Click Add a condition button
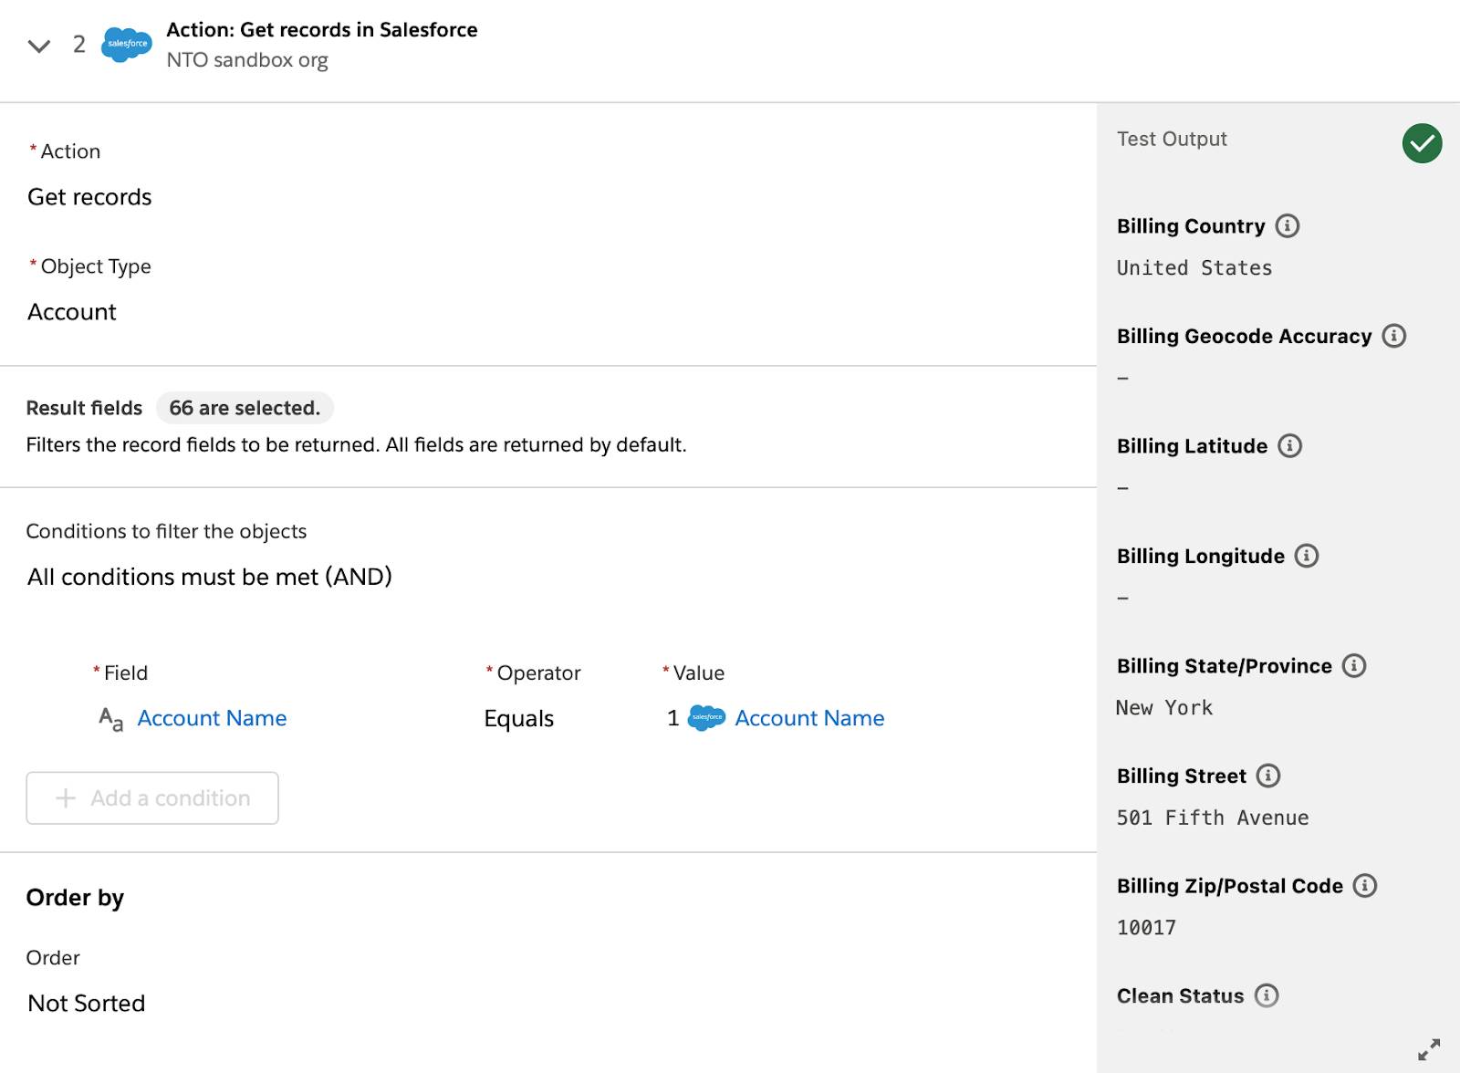Image resolution: width=1460 pixels, height=1073 pixels. pyautogui.click(x=152, y=798)
